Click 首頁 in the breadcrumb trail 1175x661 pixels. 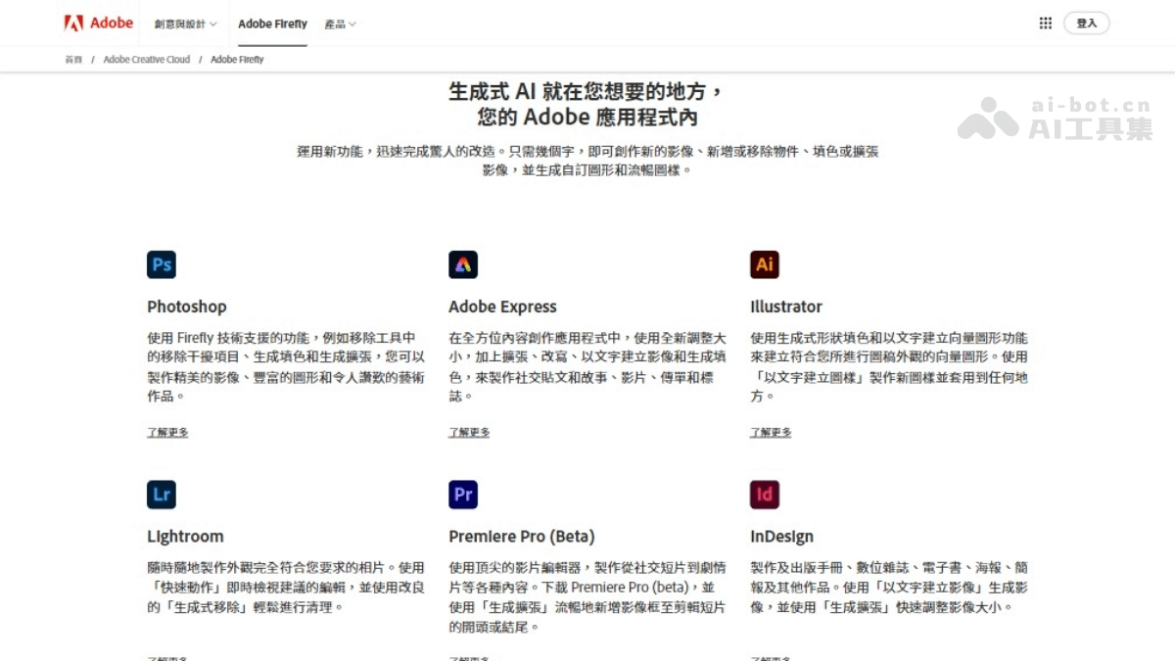click(x=72, y=59)
